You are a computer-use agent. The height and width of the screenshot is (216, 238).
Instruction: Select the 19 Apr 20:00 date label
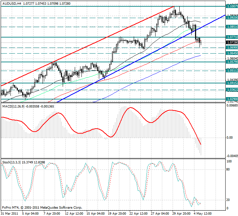click(x=117, y=214)
